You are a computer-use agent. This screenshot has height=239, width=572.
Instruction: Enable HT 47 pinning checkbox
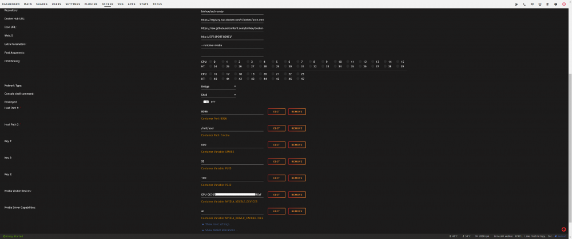coord(298,79)
